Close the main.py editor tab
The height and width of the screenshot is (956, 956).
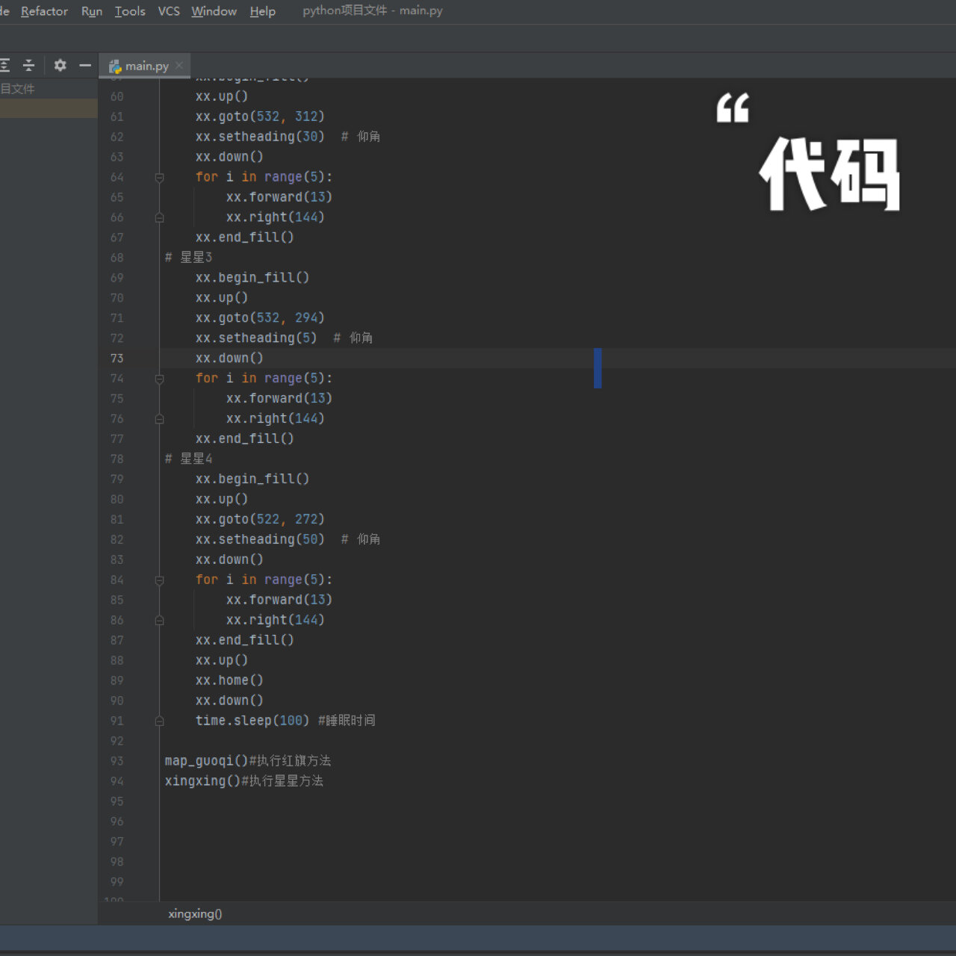pos(179,66)
